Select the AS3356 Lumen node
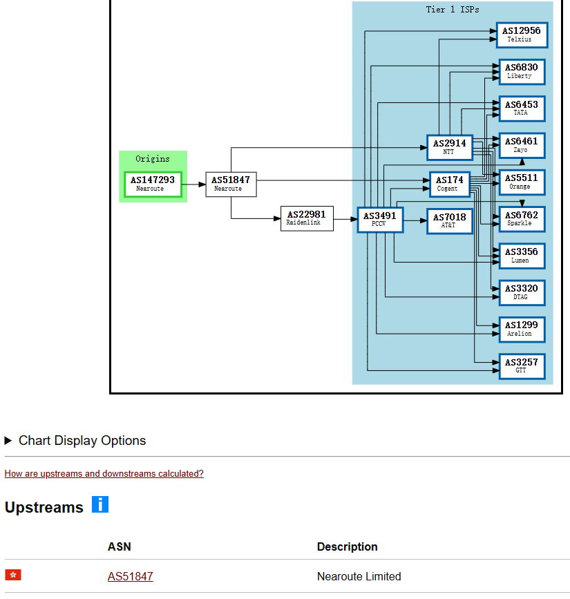 (x=522, y=256)
